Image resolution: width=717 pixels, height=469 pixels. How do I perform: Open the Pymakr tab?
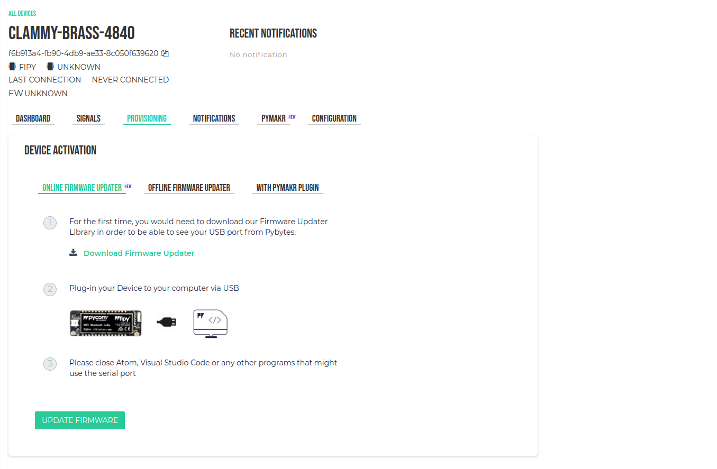click(x=273, y=118)
